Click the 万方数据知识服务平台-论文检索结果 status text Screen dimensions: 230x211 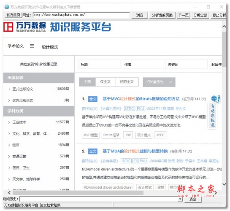click(32, 205)
